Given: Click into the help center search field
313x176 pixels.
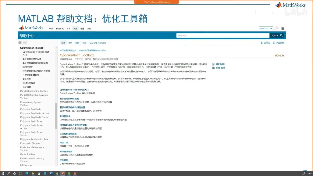Looking at the screenshot, I should point(223,35).
